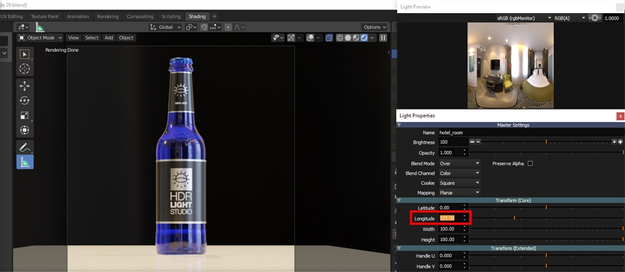Collapse the Master Settings section
Image resolution: width=625 pixels, height=272 pixels.
point(399,125)
